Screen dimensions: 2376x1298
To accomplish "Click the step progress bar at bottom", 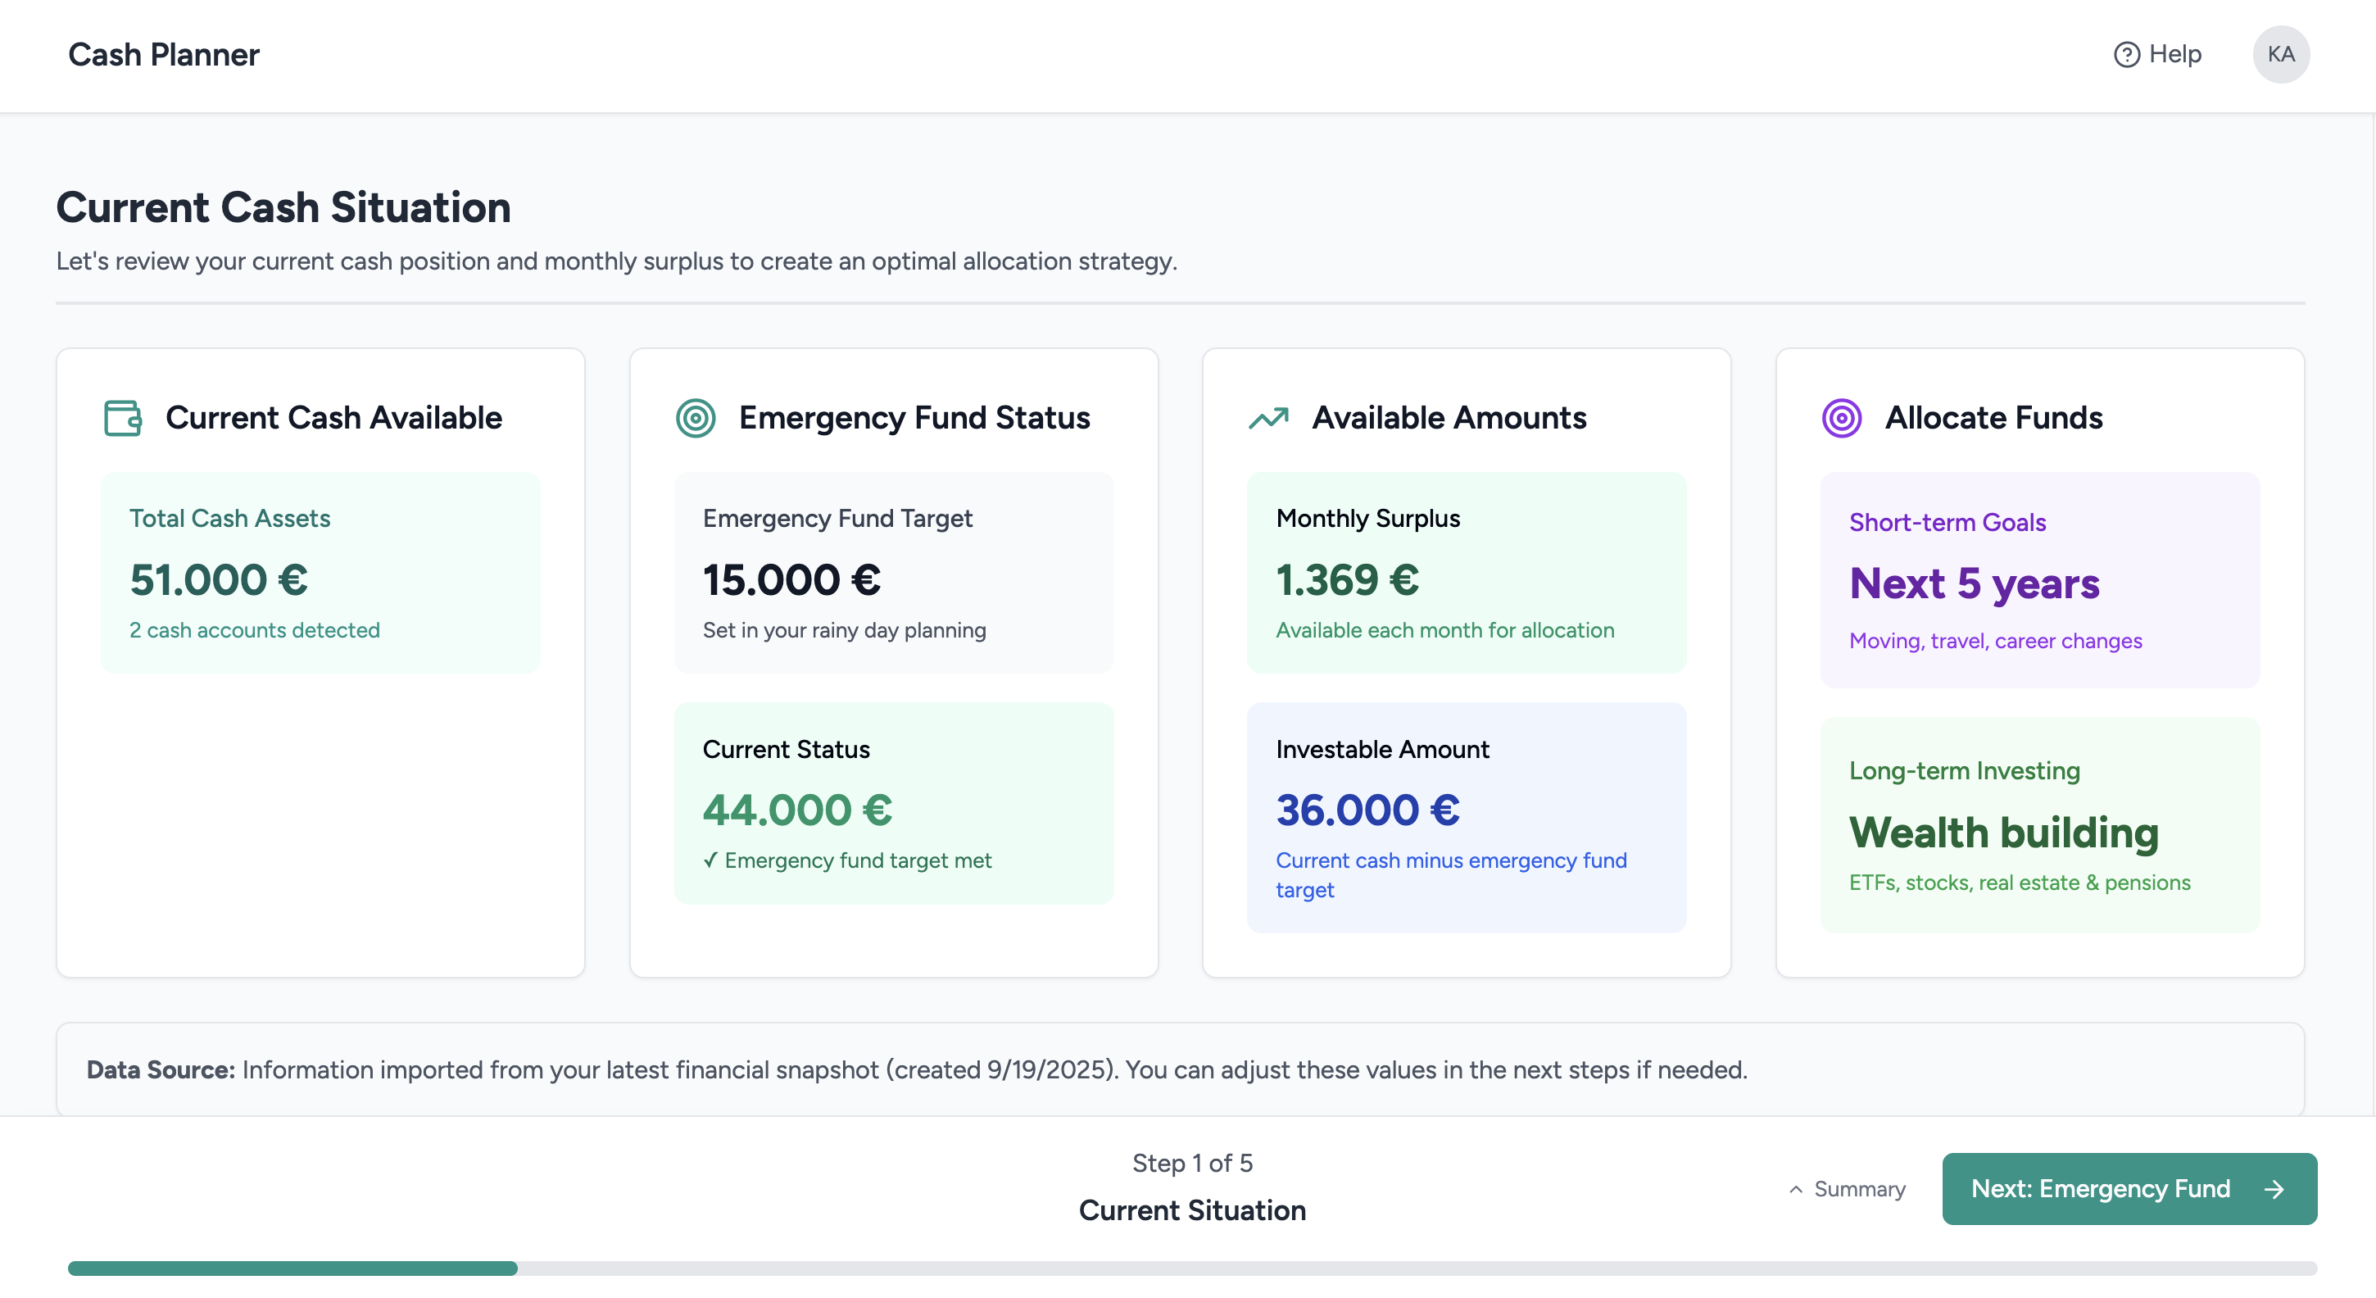I will tap(1192, 1268).
